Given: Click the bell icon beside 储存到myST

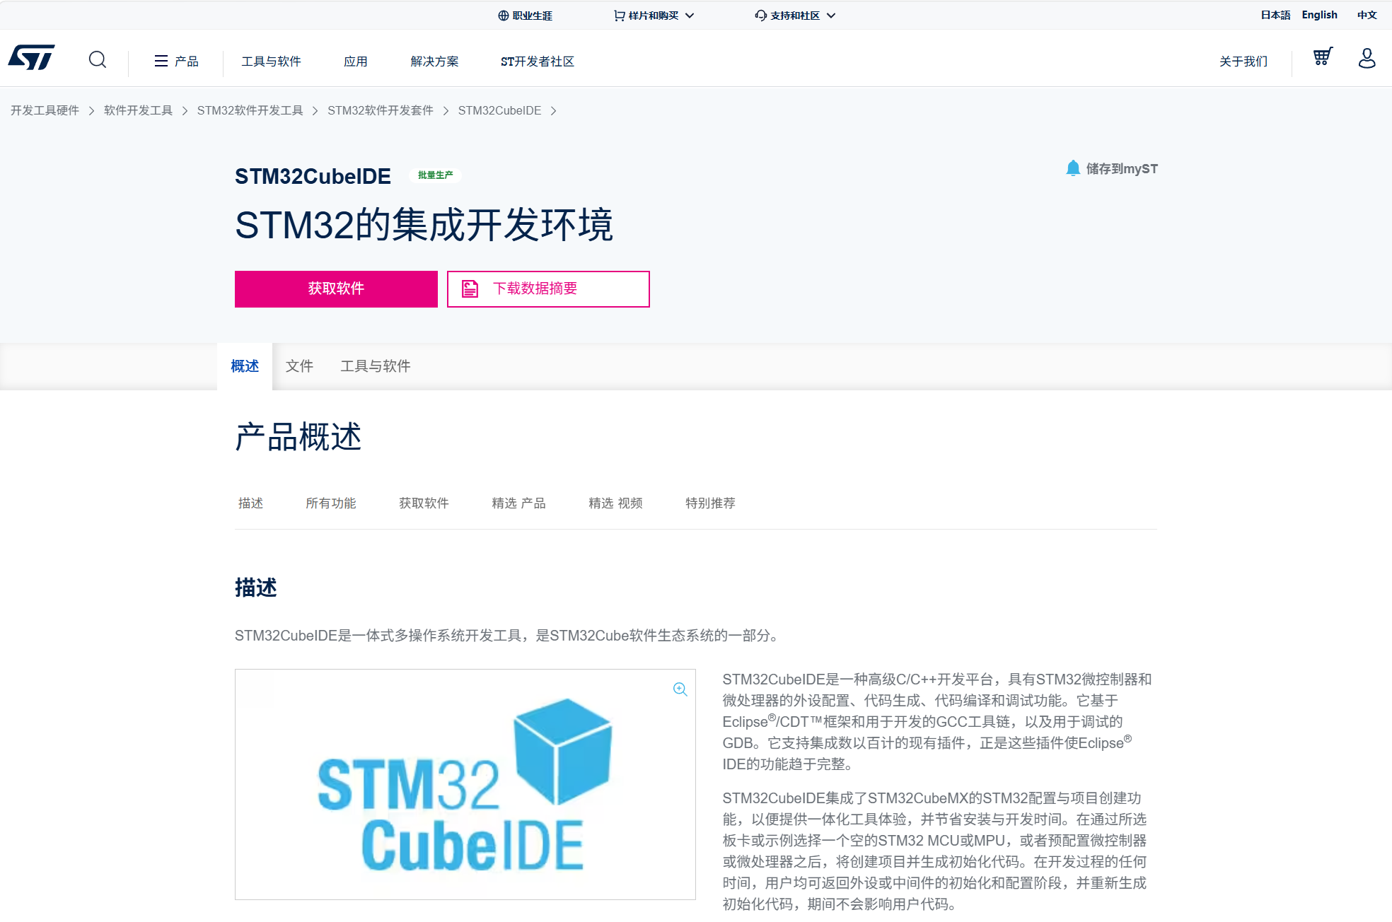Looking at the screenshot, I should [1073, 168].
